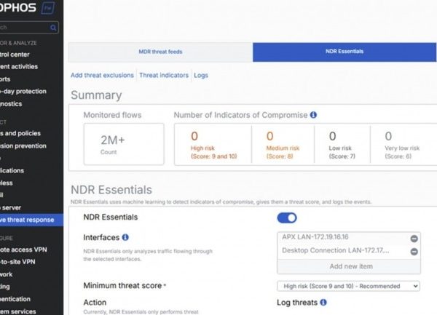Viewport: 437px width, 315px height.
Task: Open Intrusion prevention in sidebar
Action: 23,146
